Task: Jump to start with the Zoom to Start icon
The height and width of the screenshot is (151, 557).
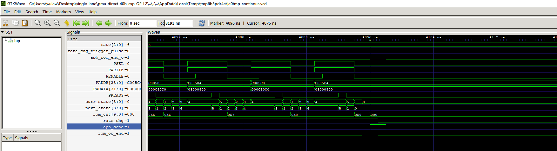Action: (76, 23)
